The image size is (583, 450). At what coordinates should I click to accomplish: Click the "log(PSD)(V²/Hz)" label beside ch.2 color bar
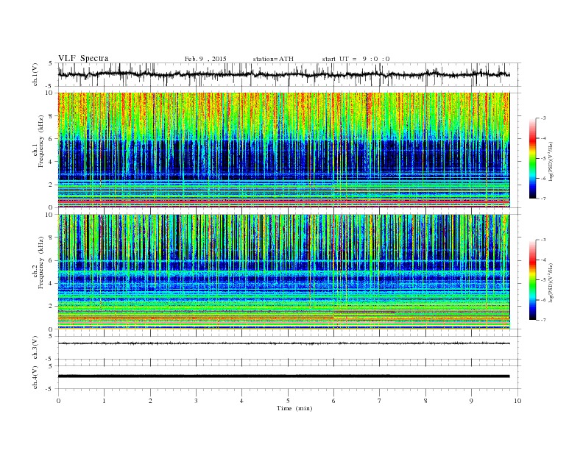click(x=551, y=282)
